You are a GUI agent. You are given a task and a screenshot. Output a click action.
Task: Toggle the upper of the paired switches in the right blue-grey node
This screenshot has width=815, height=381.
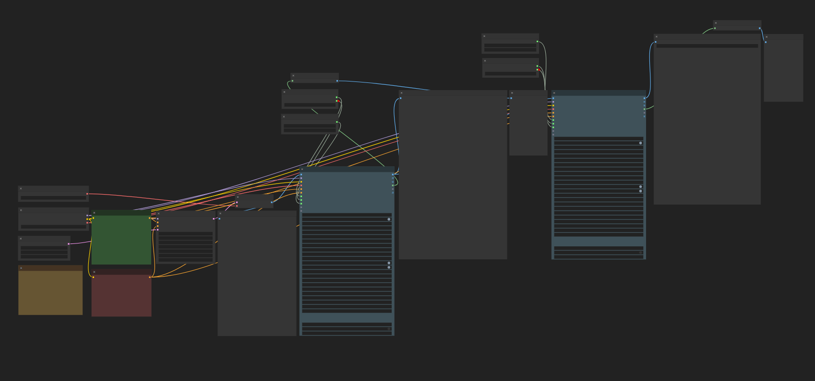[640, 187]
